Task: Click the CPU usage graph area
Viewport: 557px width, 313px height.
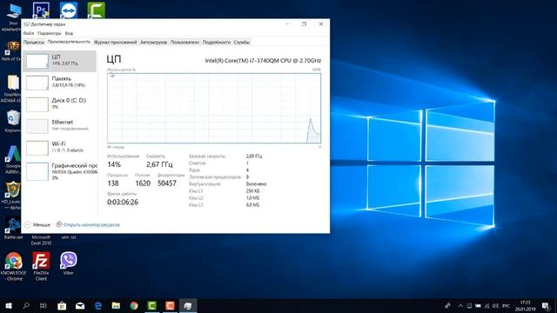Action: [214, 108]
